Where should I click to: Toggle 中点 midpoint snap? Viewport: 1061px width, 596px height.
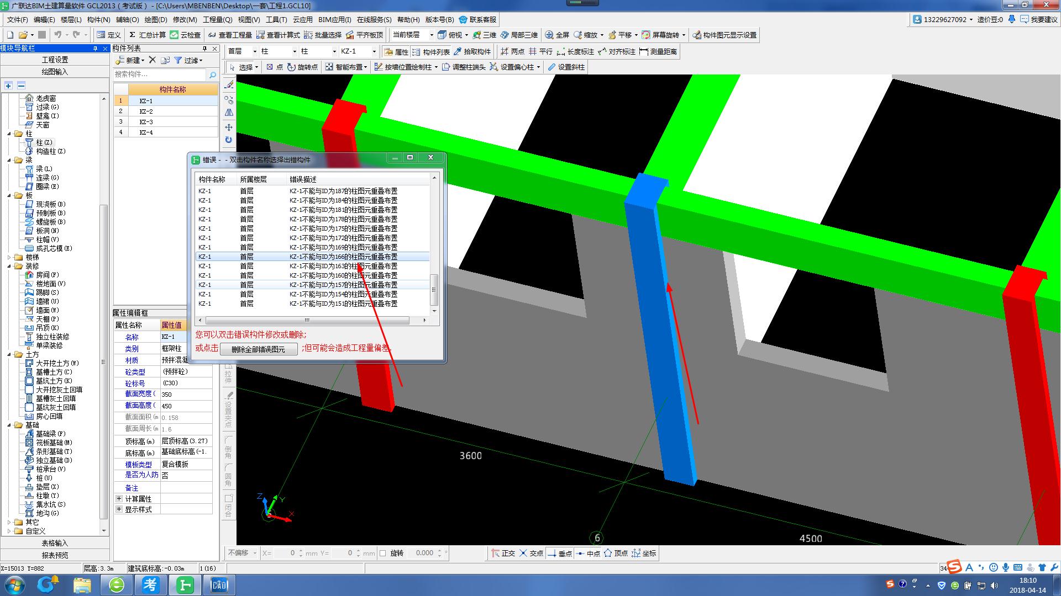click(x=587, y=553)
